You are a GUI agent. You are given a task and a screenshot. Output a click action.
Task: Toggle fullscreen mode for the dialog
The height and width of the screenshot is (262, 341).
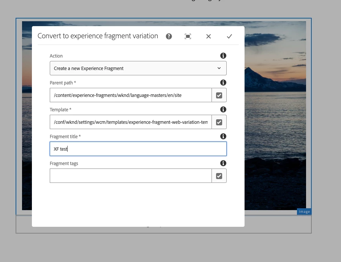tap(188, 36)
